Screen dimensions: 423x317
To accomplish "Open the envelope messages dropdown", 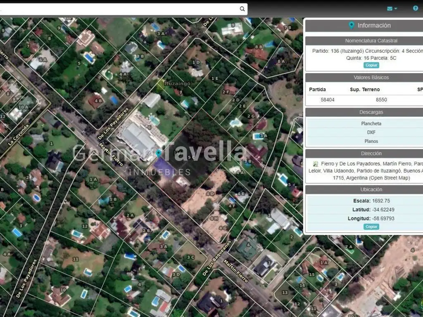I will (x=392, y=9).
